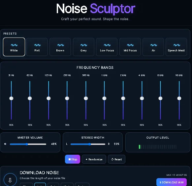Click the 250 Hz frequency slider knob

67,98
